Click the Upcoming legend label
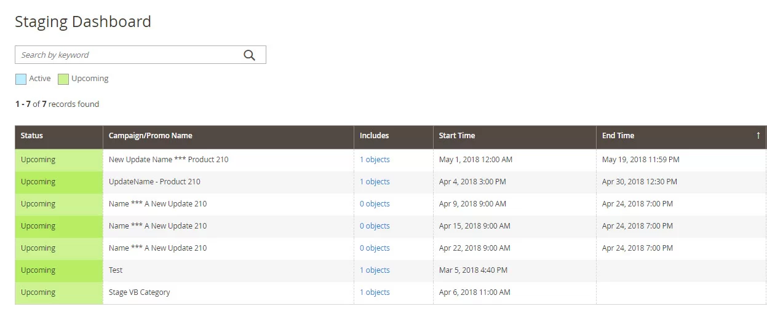Image resolution: width=767 pixels, height=333 pixels. click(90, 79)
